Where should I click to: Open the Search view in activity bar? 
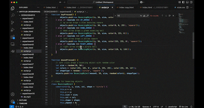[x=12, y=15]
